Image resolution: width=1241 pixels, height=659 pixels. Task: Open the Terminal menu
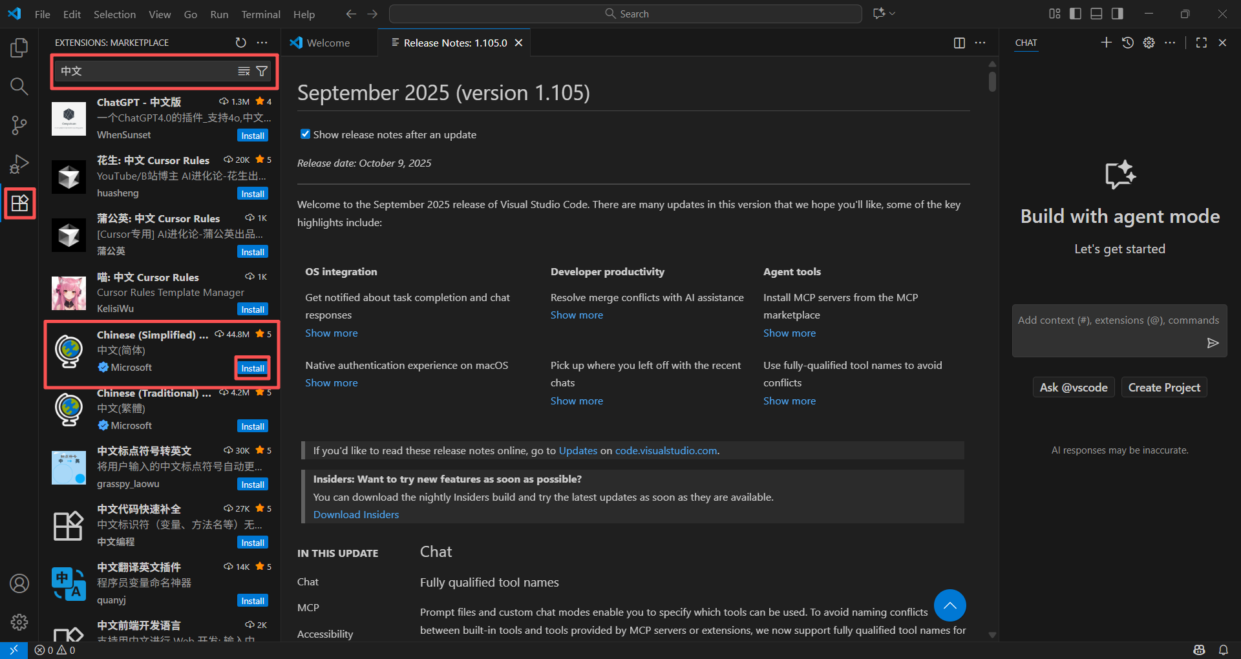[260, 14]
